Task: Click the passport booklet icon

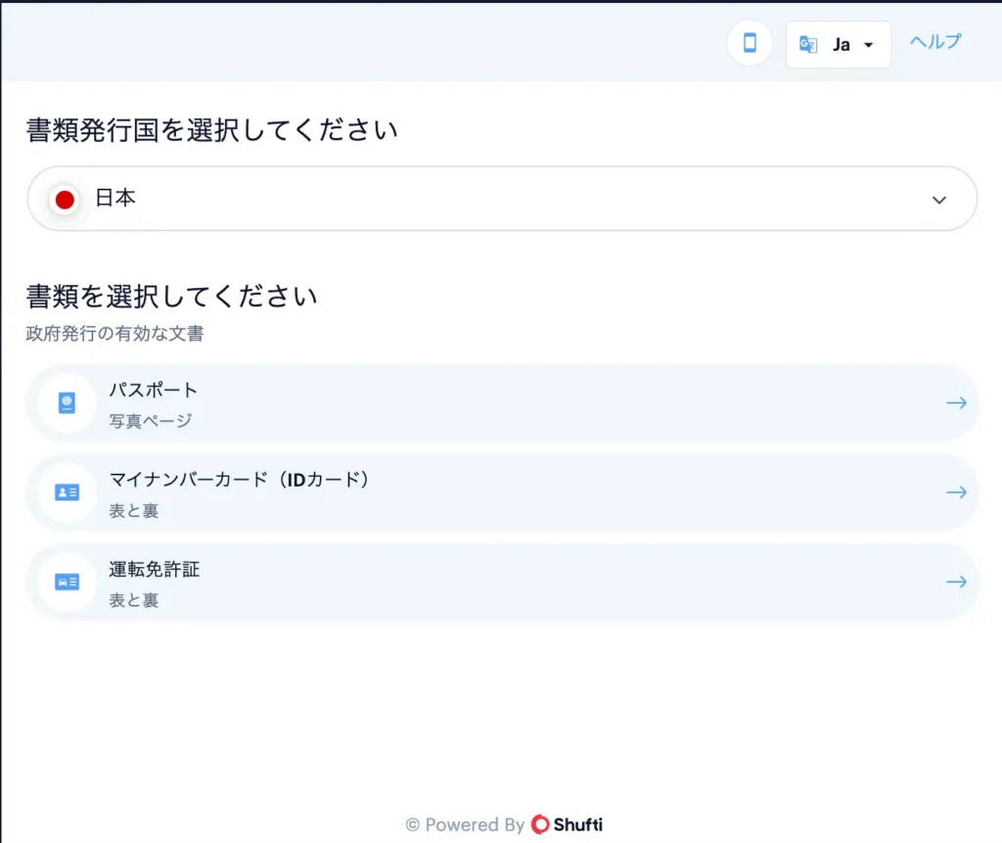Action: (65, 402)
